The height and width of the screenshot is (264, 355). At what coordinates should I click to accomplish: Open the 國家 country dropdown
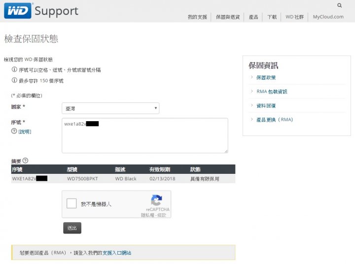click(110, 108)
